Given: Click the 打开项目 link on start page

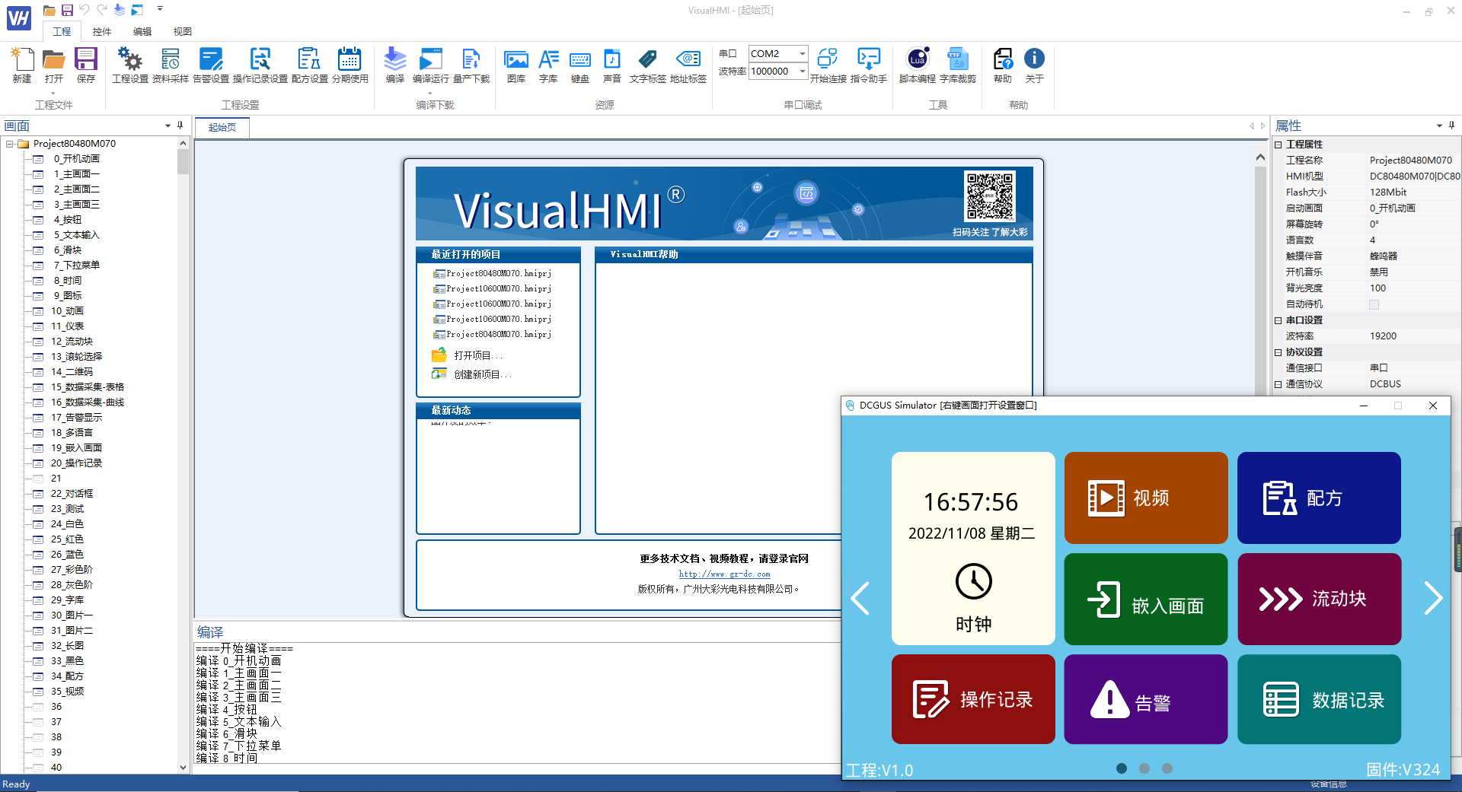Looking at the screenshot, I should coord(478,355).
